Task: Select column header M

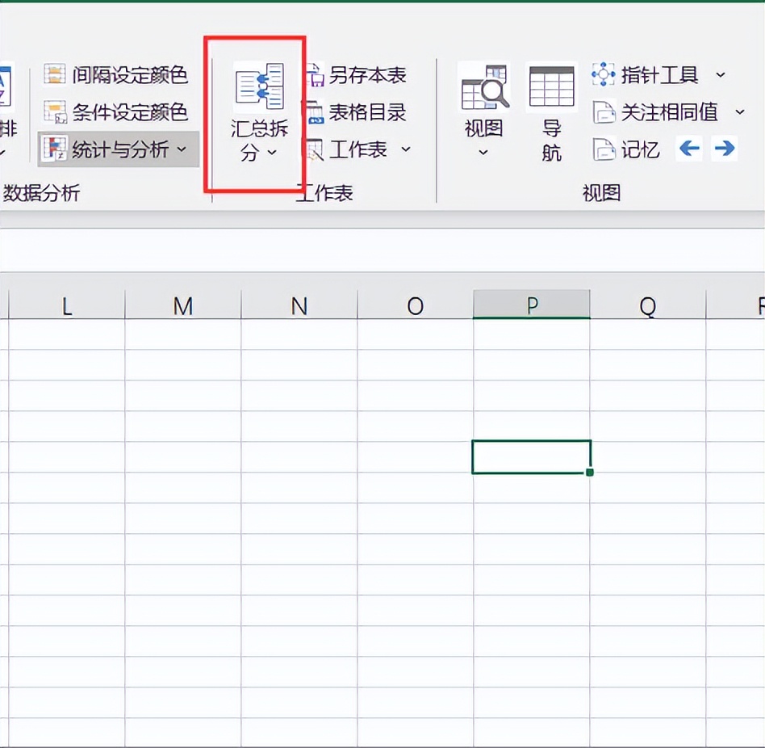Action: [183, 306]
